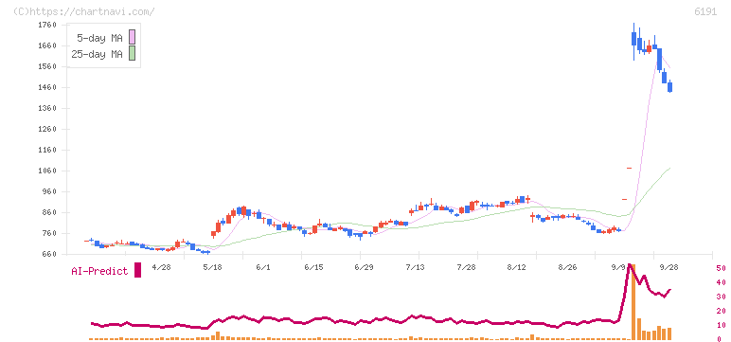Click the tallest orange volume bar in mid-September
731x342 pixels.
[x=633, y=302]
